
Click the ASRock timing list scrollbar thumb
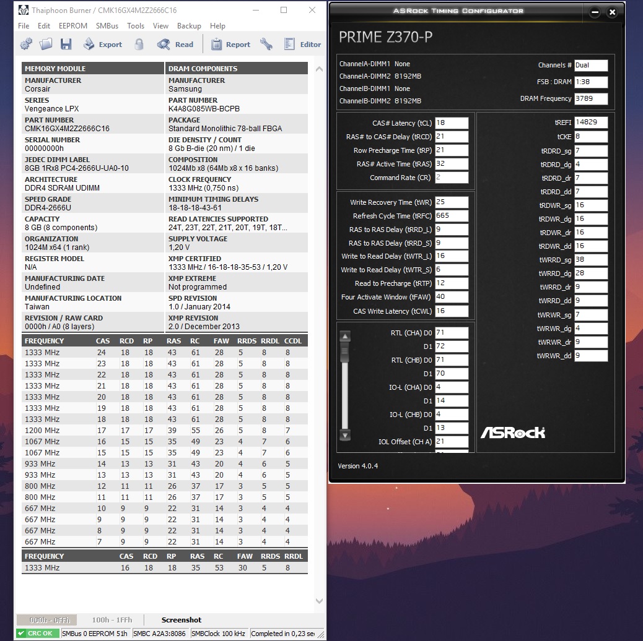345,352
